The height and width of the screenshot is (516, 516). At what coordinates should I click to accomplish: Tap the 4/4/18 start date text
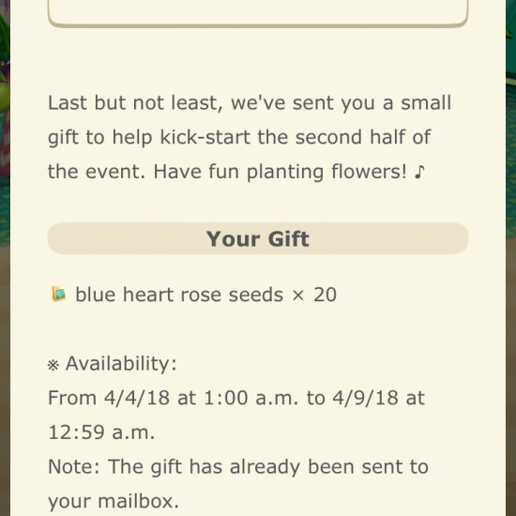click(137, 398)
